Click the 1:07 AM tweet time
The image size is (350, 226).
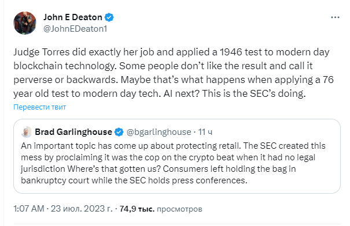pyautogui.click(x=29, y=209)
